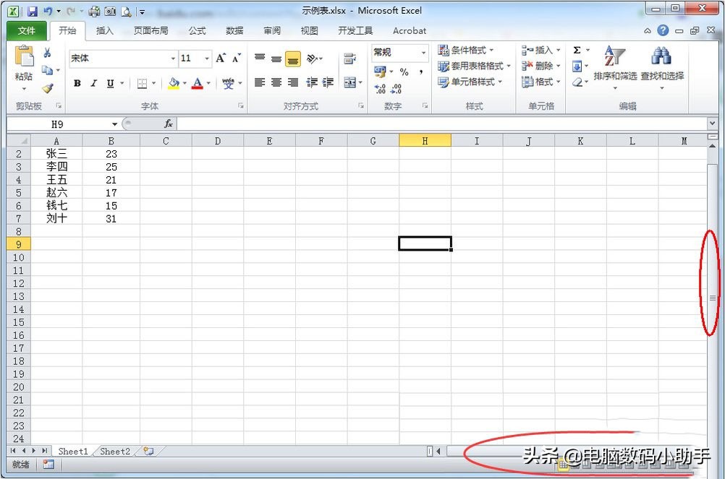
Task: Toggle italic formatting
Action: pos(94,84)
